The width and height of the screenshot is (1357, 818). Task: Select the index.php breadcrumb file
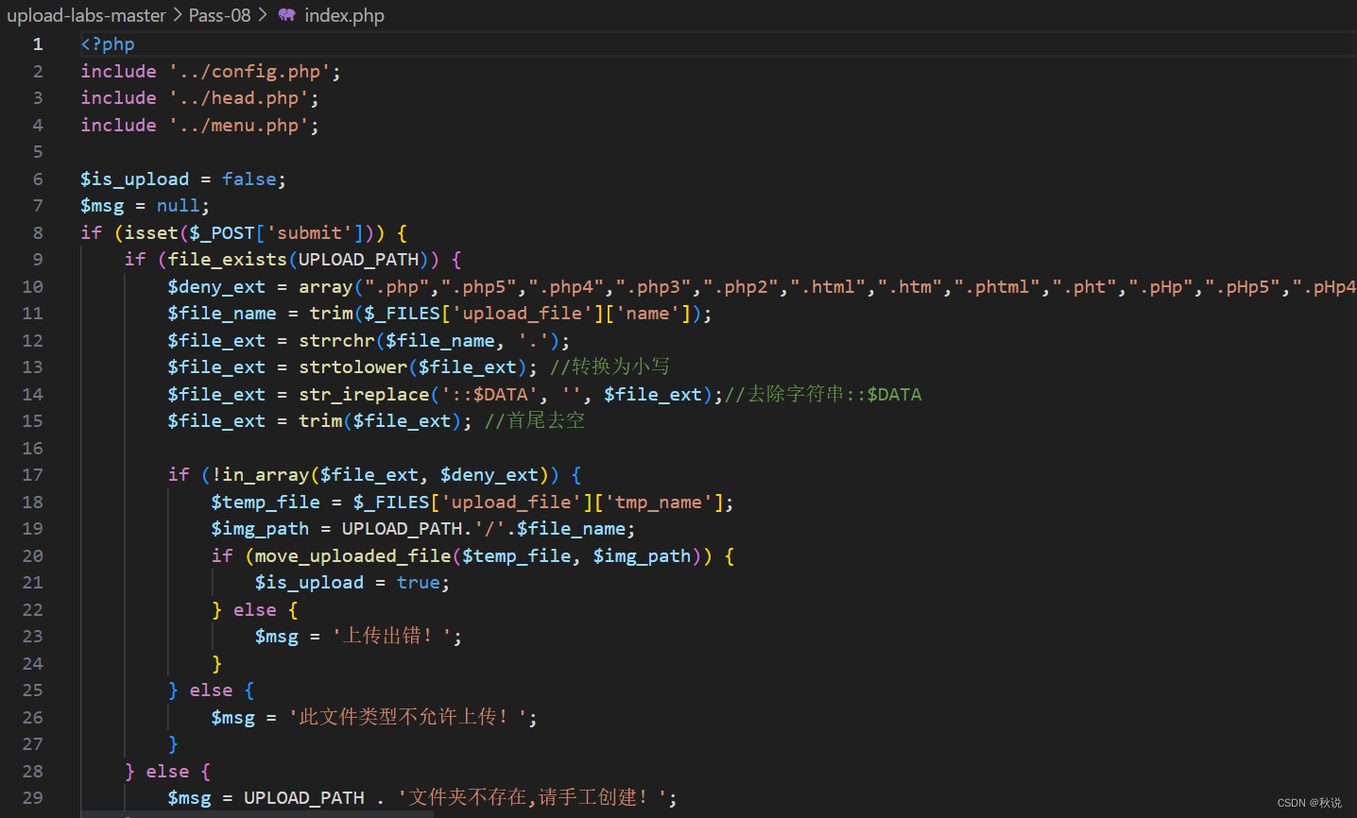click(x=344, y=15)
